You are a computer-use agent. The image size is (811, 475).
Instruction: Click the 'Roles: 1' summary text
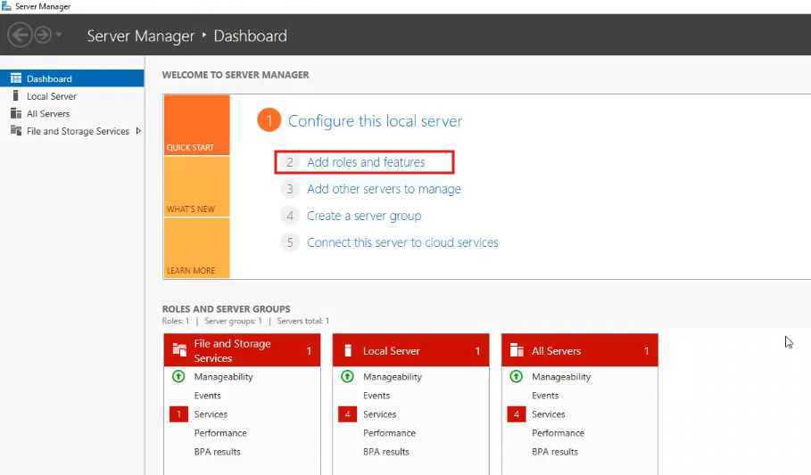176,321
